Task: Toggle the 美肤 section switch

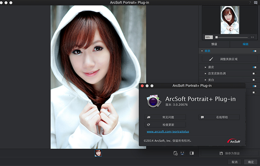Action: click(x=254, y=51)
